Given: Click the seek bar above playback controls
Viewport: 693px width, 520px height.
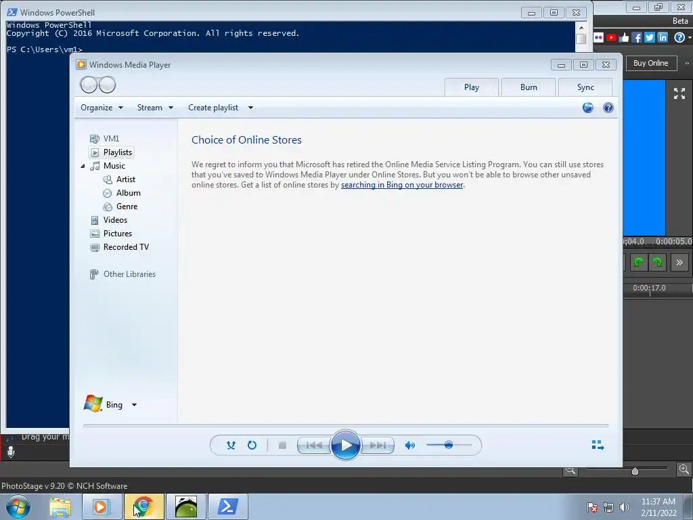Looking at the screenshot, I should tap(346, 425).
